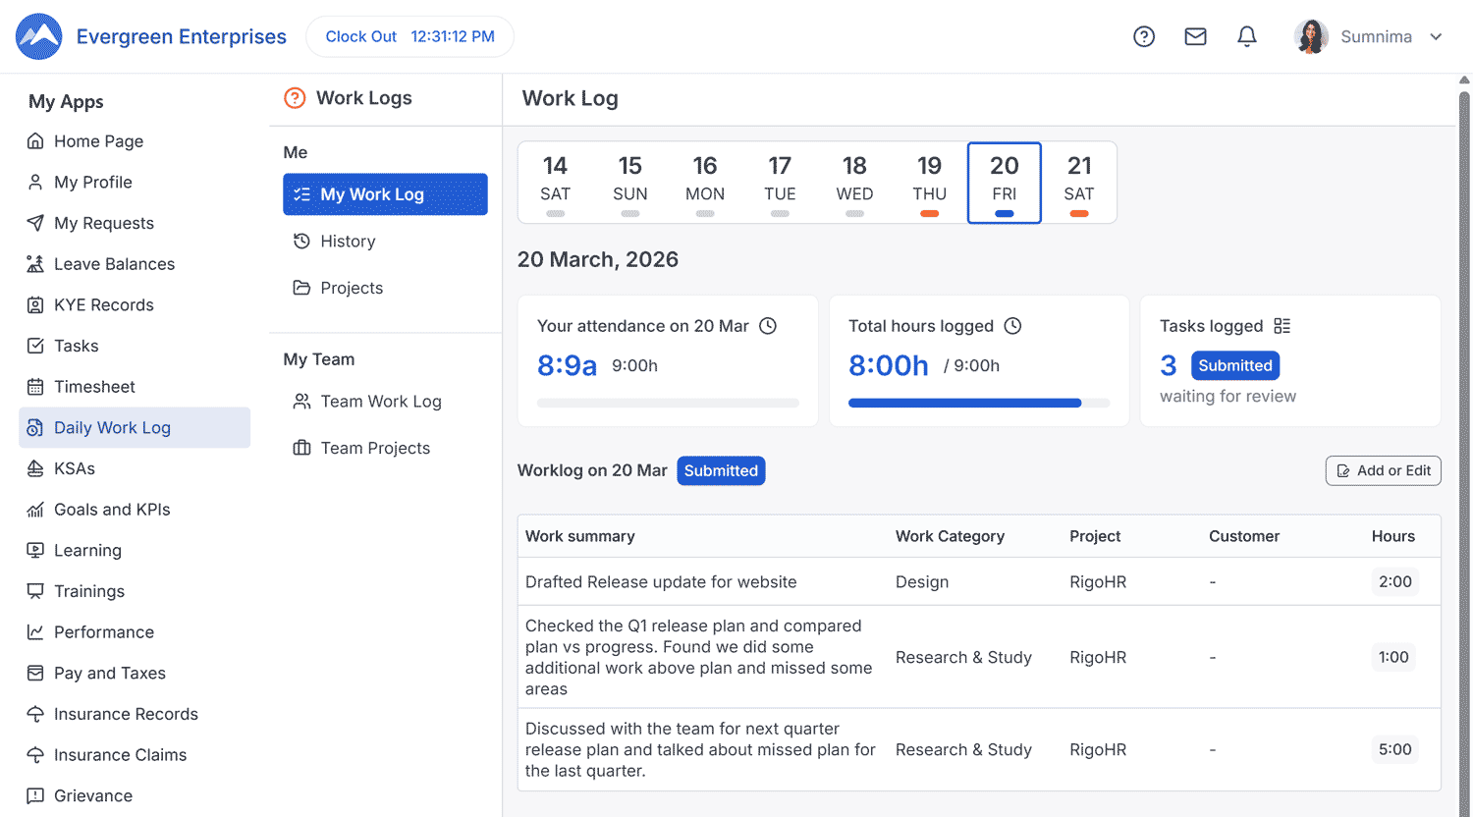
Task: Open Timesheet from the My Apps sidebar
Action: (94, 387)
